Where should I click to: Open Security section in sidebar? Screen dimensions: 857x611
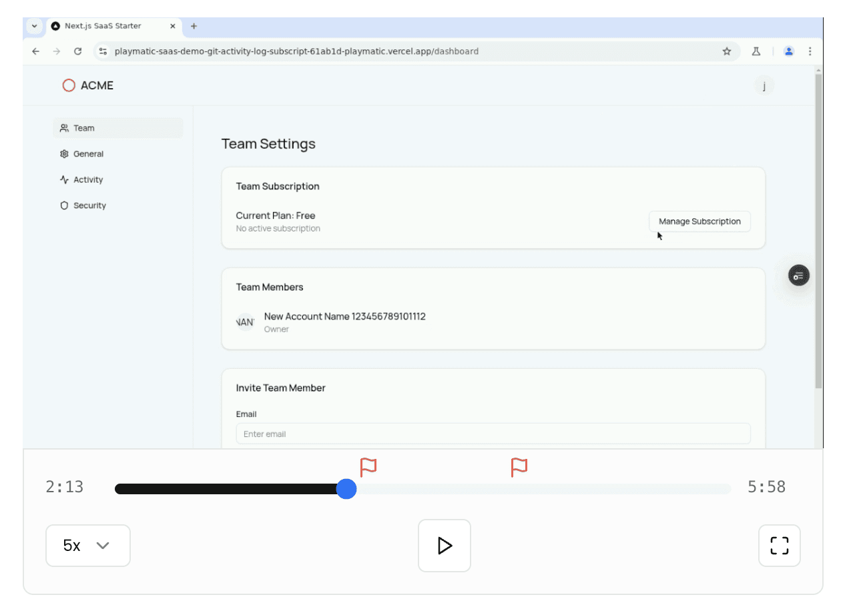coord(117,205)
